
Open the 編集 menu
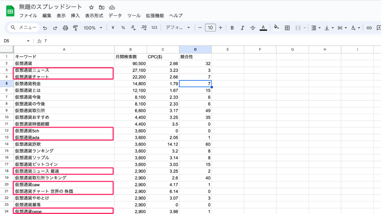click(x=47, y=16)
